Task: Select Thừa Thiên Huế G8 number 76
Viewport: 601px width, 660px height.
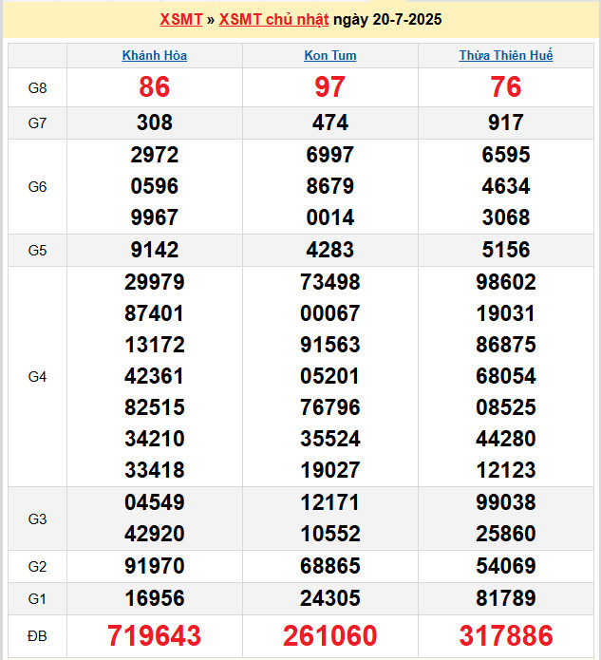Action: (x=506, y=87)
